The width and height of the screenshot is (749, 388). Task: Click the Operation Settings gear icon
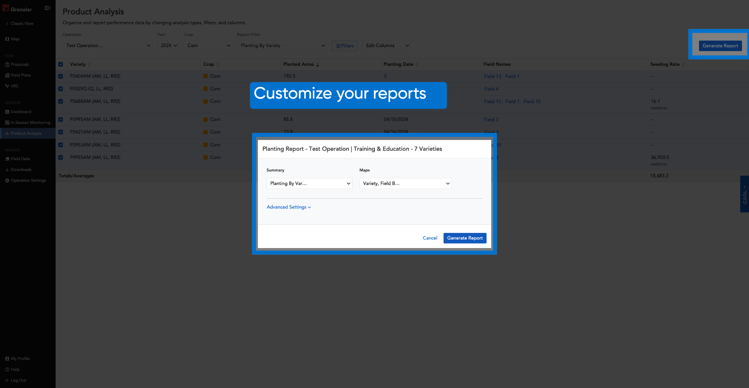point(7,181)
